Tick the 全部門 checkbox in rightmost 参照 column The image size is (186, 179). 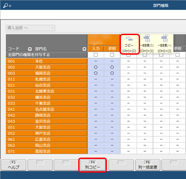pyautogui.click(x=177, y=55)
